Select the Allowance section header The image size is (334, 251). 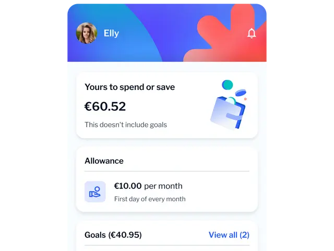(104, 161)
